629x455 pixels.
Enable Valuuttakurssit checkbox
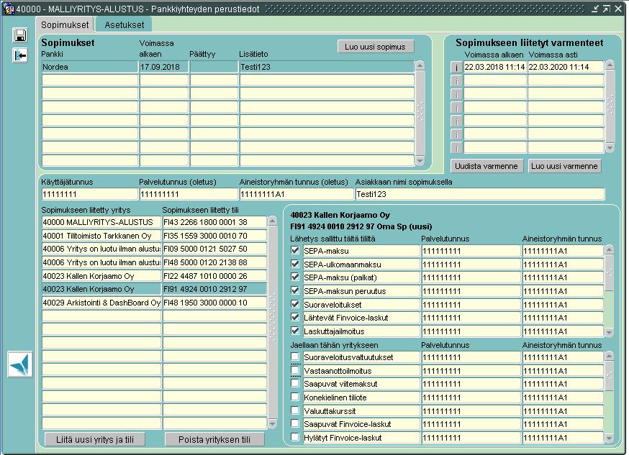pyautogui.click(x=295, y=410)
